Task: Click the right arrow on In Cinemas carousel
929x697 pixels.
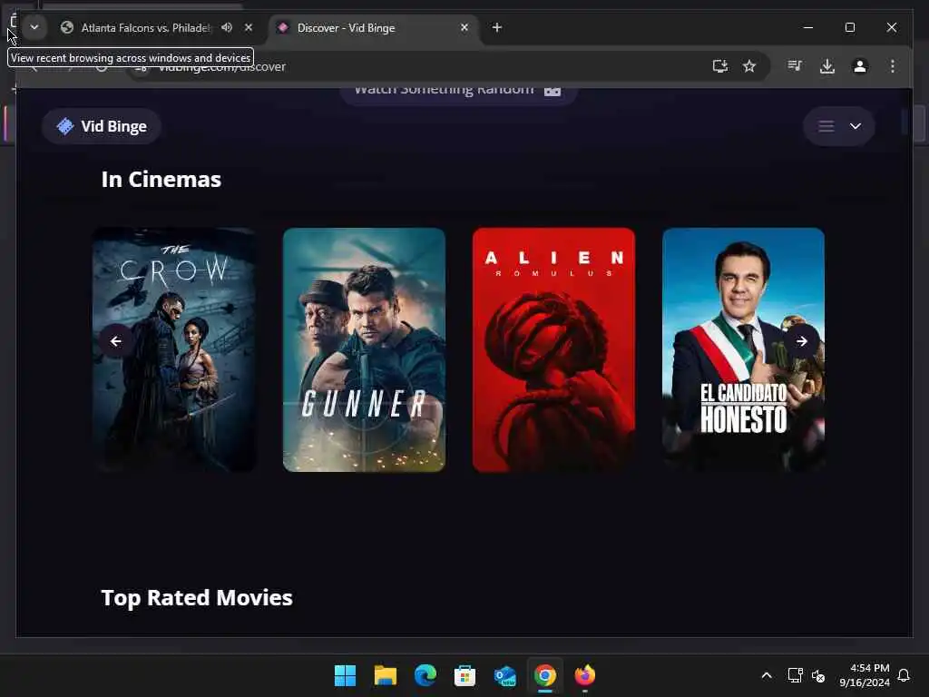Action: 802,341
